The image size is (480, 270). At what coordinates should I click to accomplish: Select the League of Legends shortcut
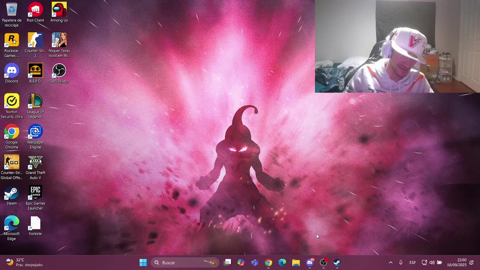35,106
